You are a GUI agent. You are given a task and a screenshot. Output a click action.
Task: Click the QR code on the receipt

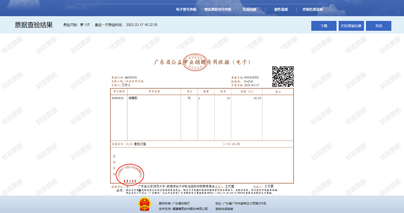pyautogui.click(x=283, y=77)
